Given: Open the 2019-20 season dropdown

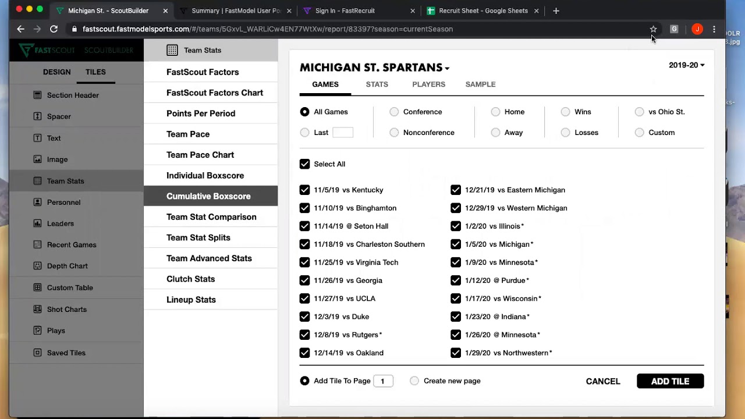Looking at the screenshot, I should pyautogui.click(x=687, y=65).
